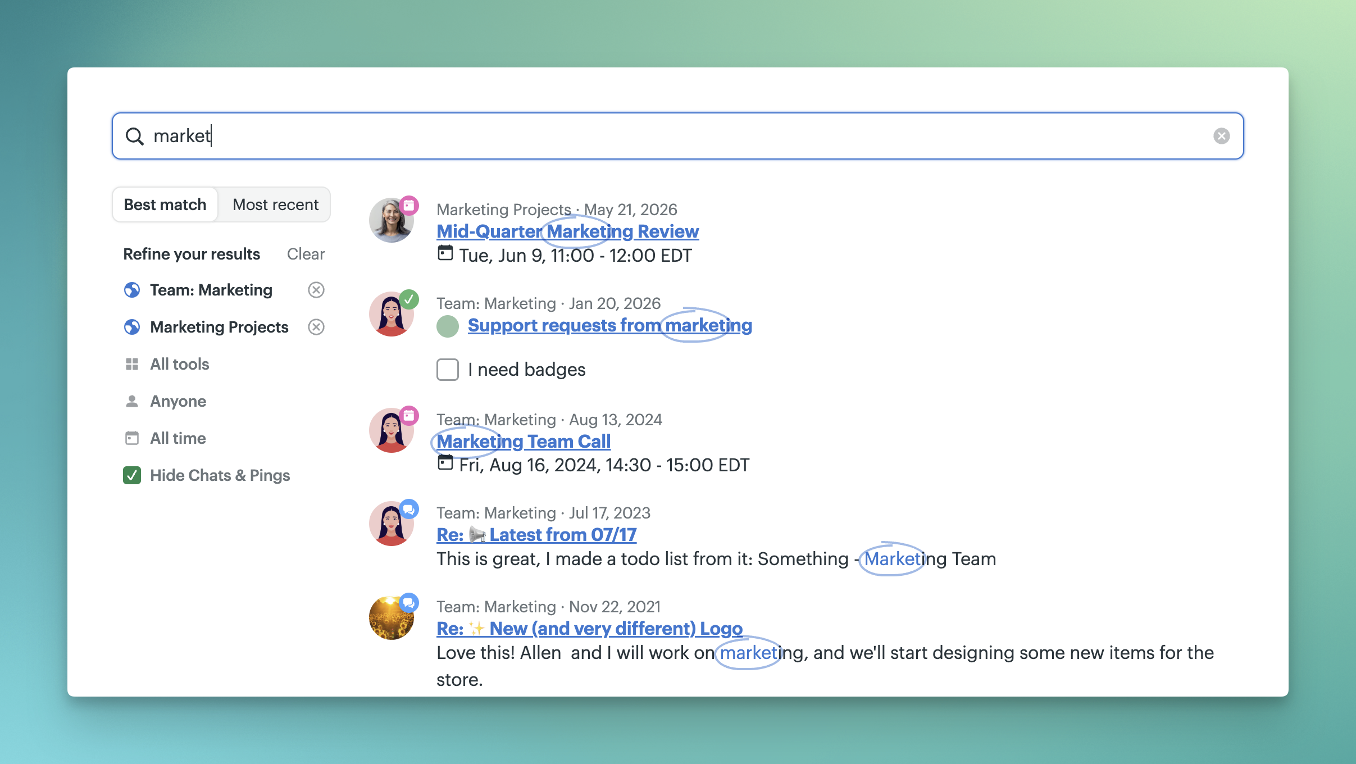
Task: Remove the Team: Marketing filter
Action: point(316,290)
